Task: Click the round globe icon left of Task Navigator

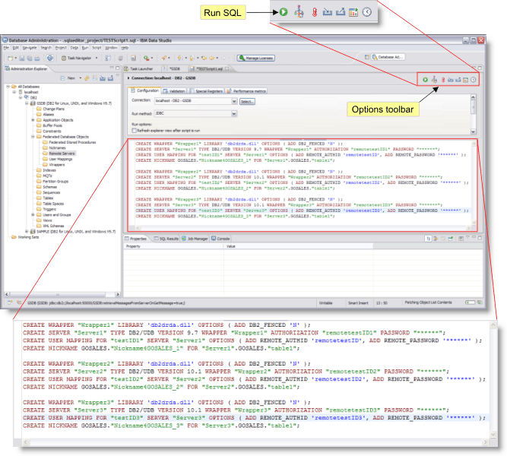Action: point(50,58)
